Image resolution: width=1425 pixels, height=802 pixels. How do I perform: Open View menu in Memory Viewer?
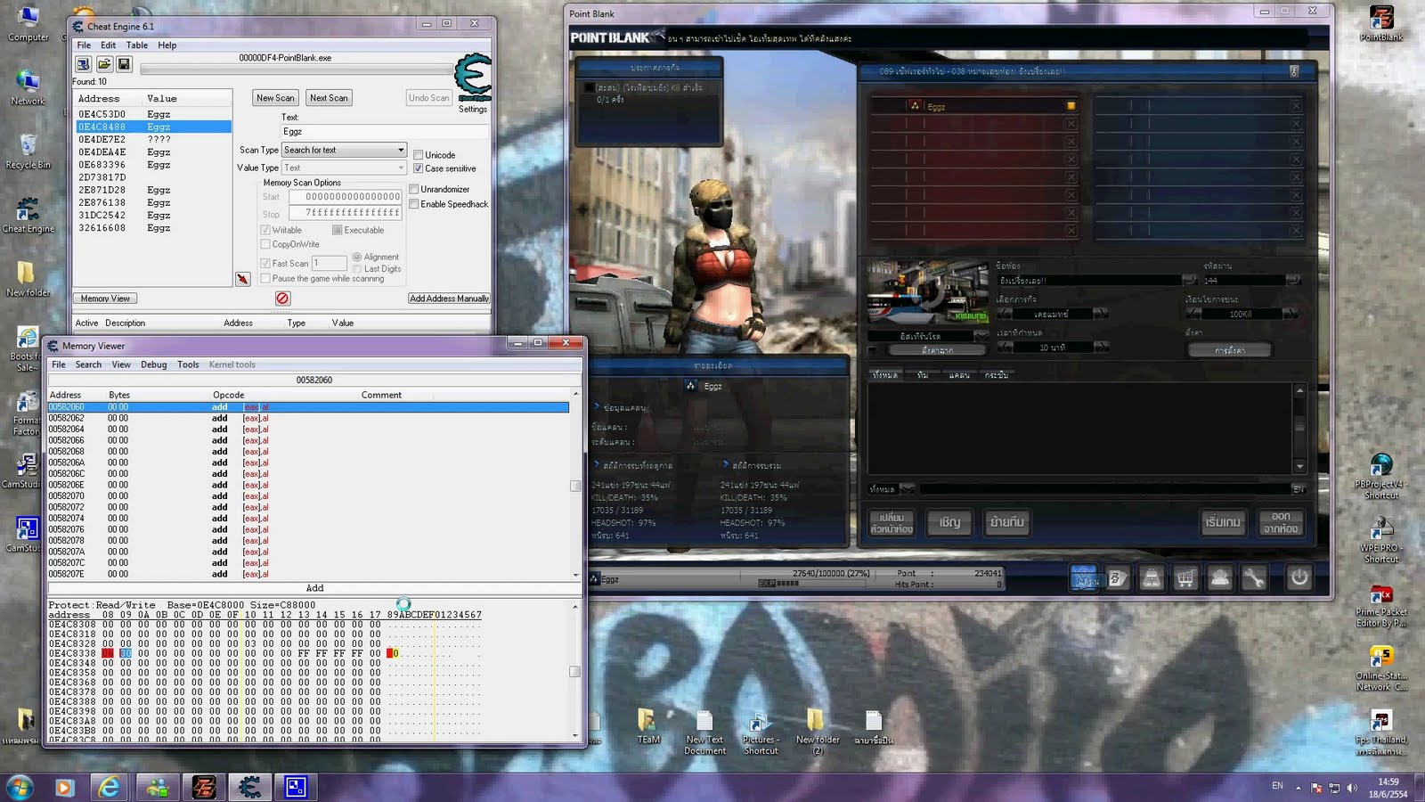121,364
